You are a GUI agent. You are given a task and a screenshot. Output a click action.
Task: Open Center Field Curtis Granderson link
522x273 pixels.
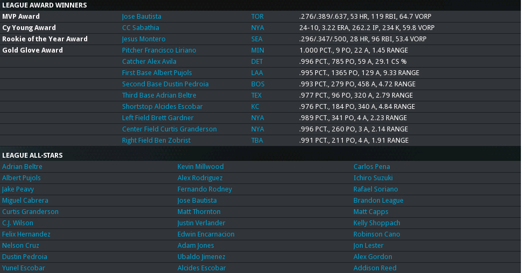[x=169, y=129]
